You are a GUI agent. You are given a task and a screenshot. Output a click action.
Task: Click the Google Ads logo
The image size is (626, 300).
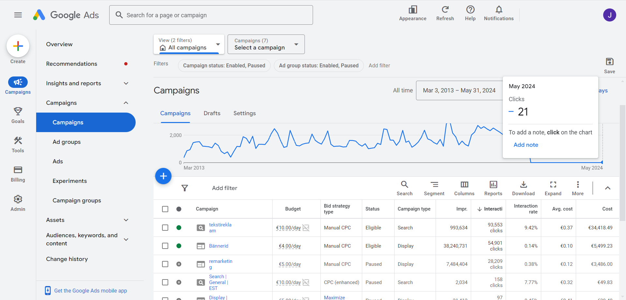tap(66, 15)
